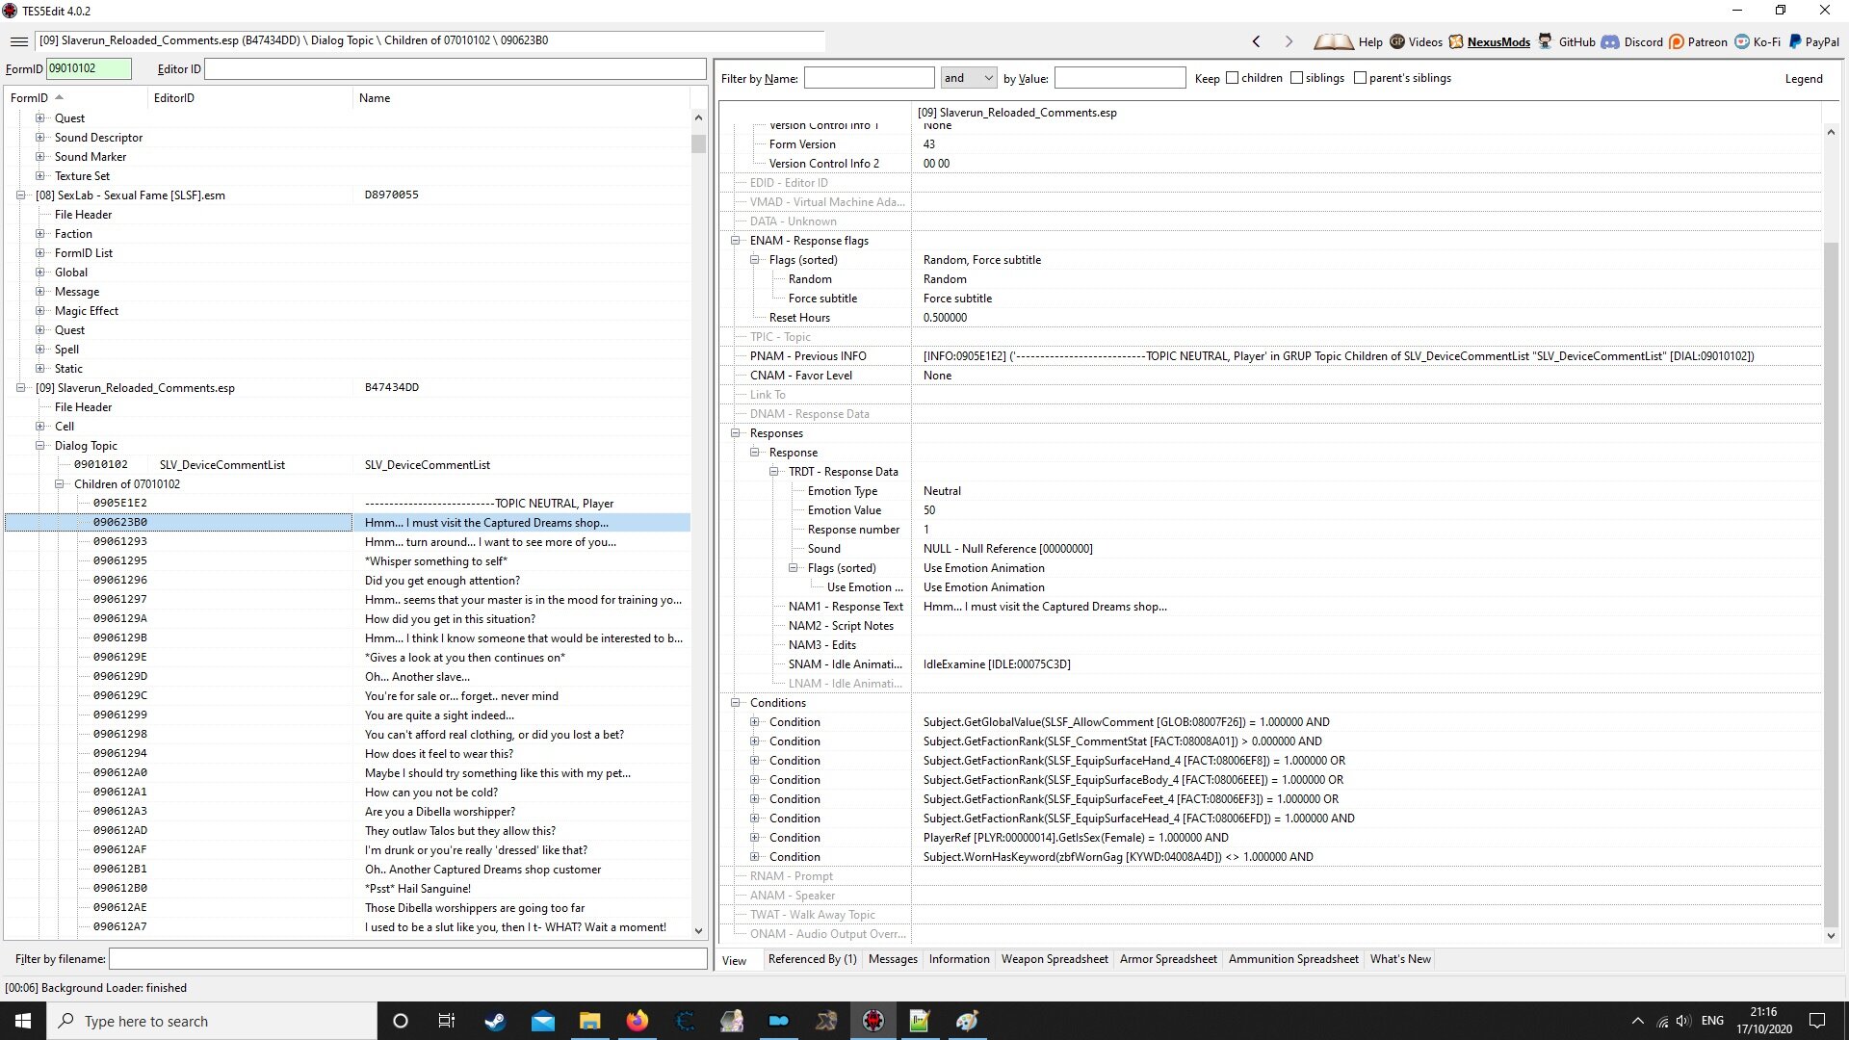Expand the Magic Effect group

[x=39, y=311]
